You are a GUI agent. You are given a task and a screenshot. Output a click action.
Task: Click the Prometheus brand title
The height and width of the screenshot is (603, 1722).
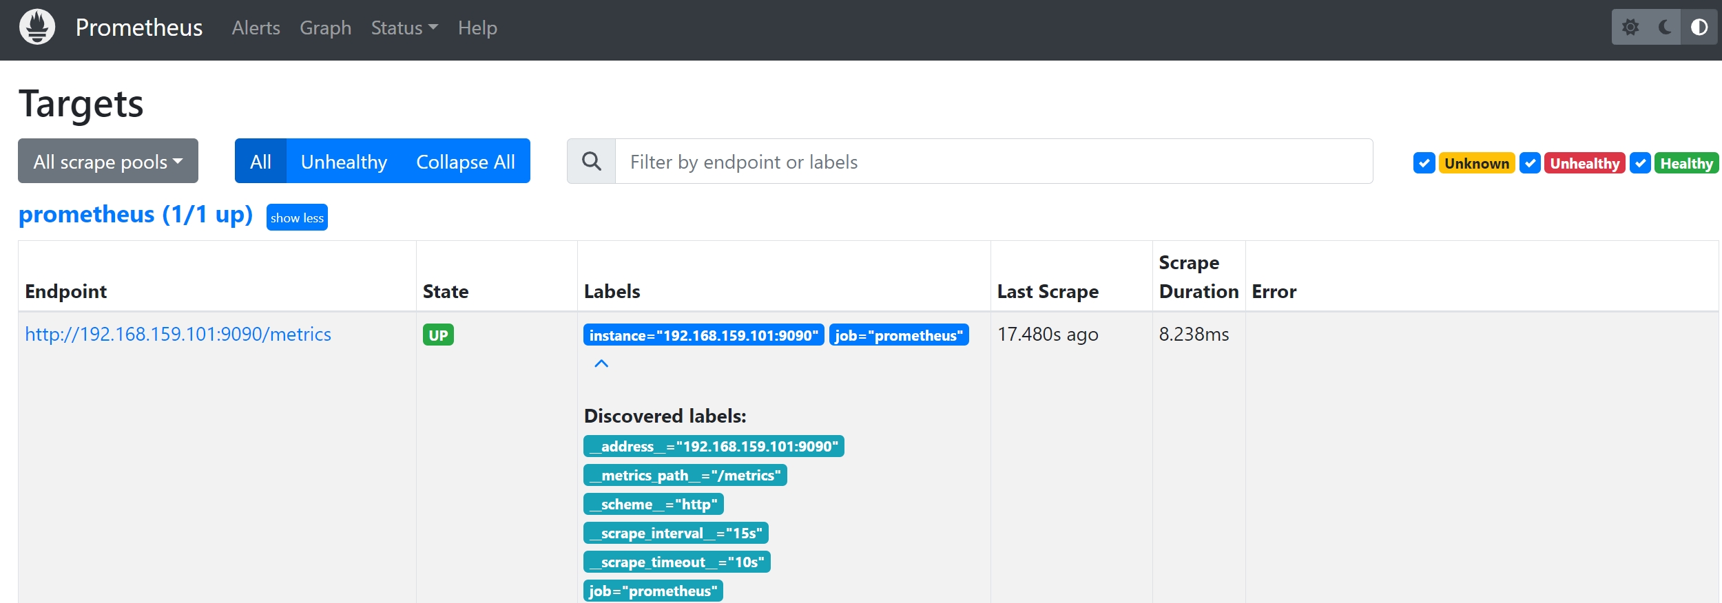139,28
